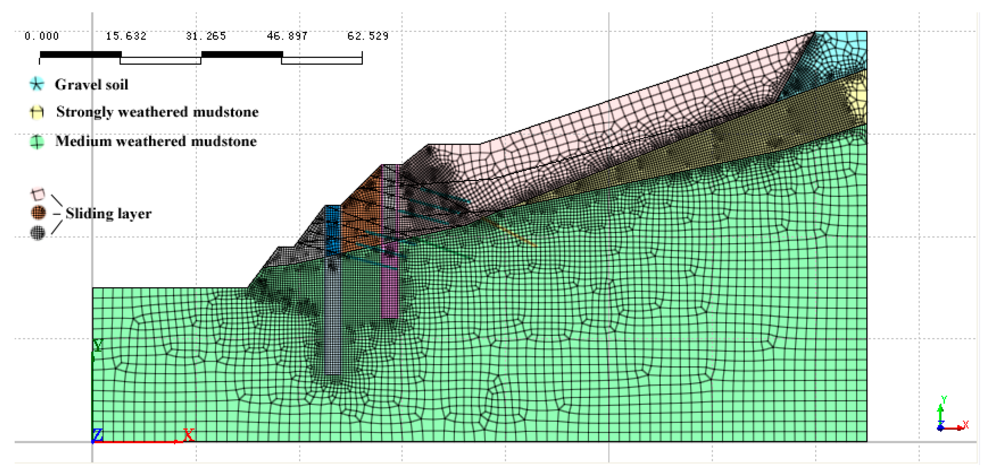Click the Medium weathered mudstone label

[156, 141]
